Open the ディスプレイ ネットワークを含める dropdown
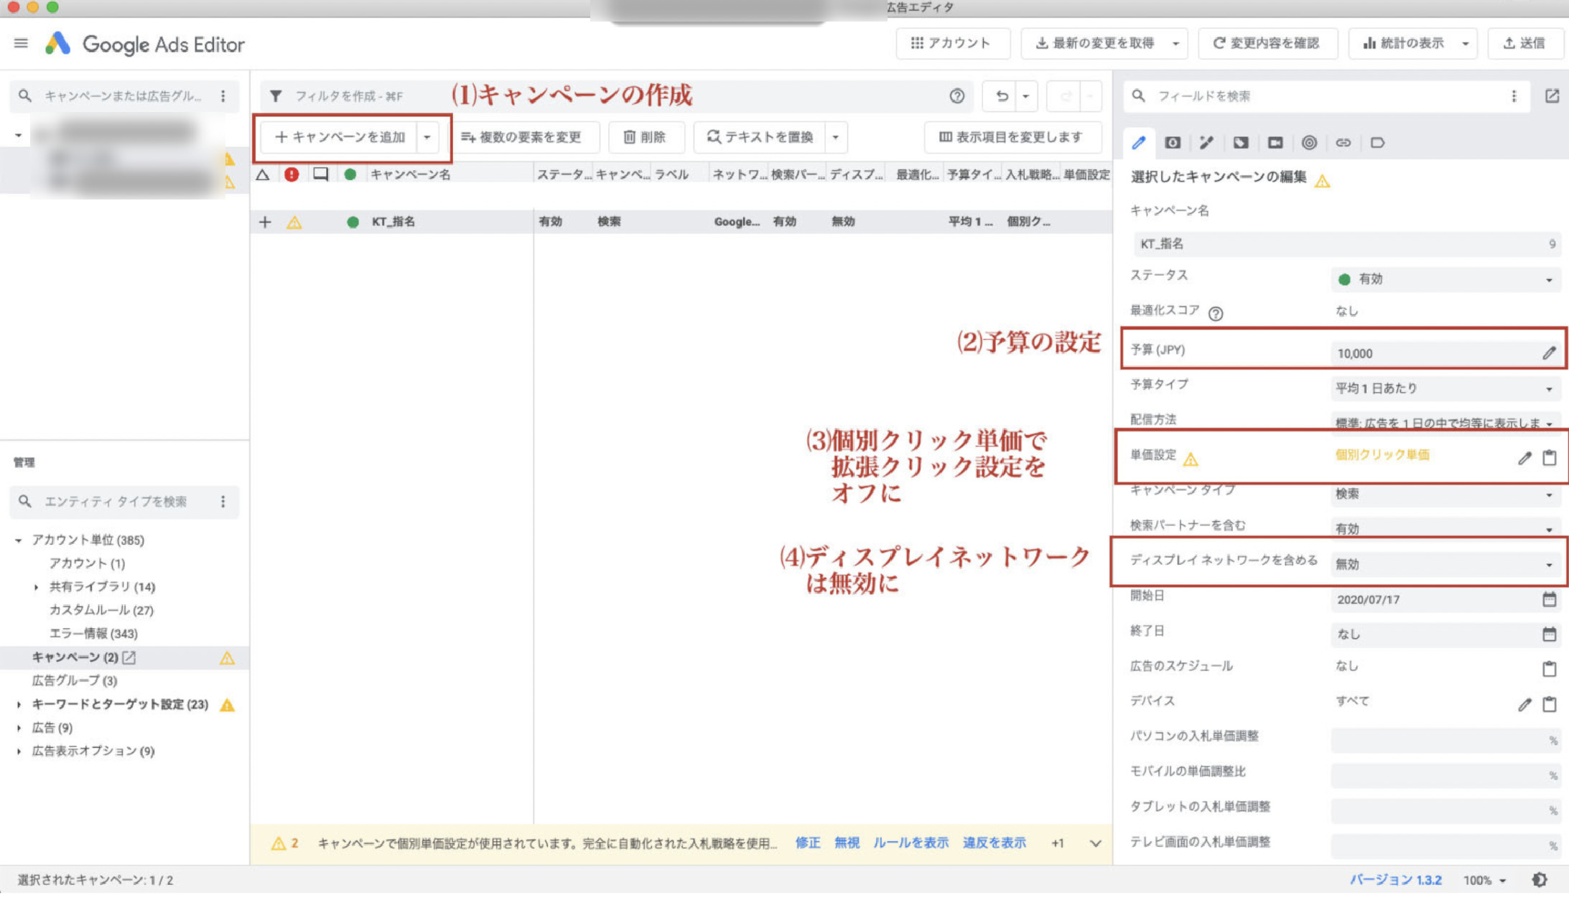This screenshot has width=1569, height=900. click(x=1443, y=564)
